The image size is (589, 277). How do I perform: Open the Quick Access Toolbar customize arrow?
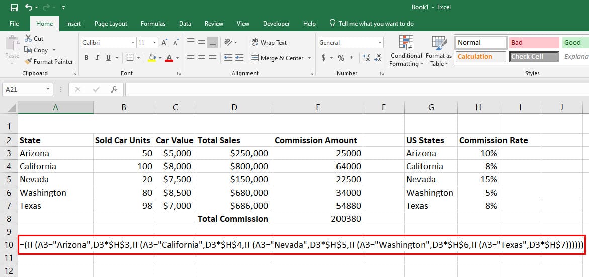click(63, 8)
